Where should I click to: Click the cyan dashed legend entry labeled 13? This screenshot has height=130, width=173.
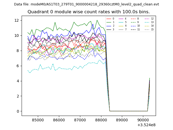click(x=147, y=22)
